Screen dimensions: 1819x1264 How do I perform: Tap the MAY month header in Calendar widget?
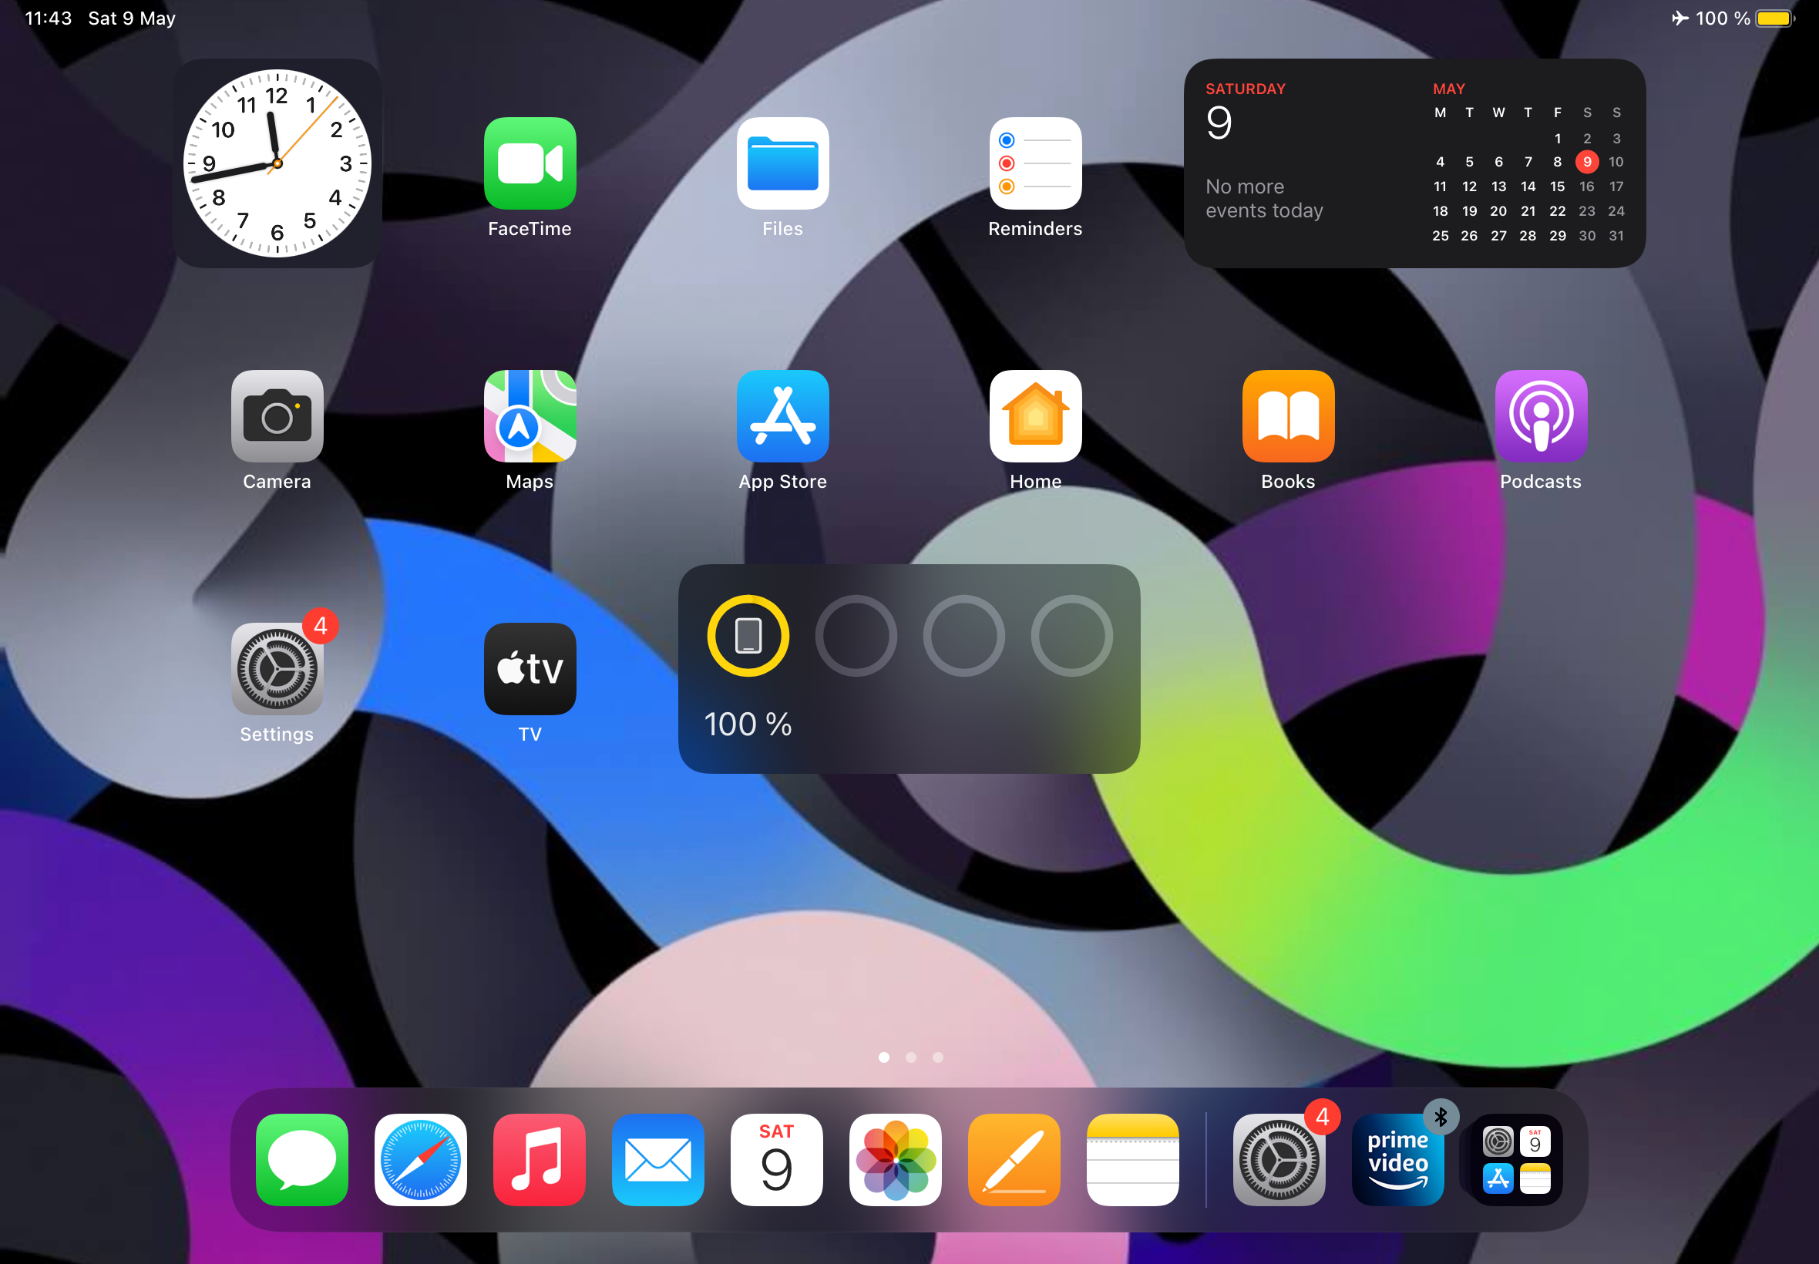[1448, 89]
